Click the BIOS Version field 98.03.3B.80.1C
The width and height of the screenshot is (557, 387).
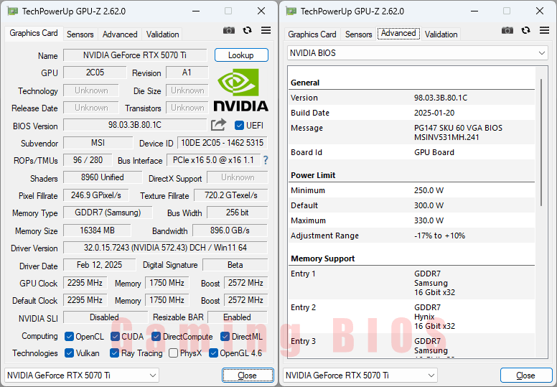tap(135, 125)
